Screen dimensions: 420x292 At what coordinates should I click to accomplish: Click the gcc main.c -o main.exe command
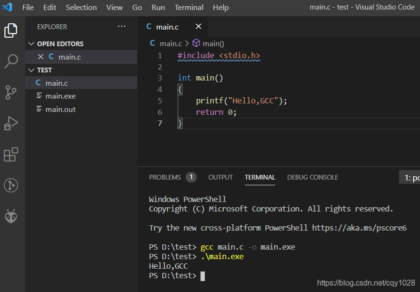point(248,247)
